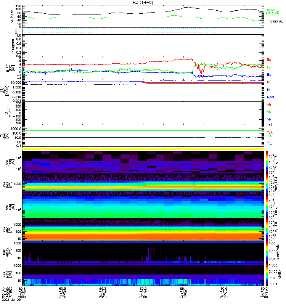Click the 60.2 X-GSE position value
286x305 pixels.
point(143,289)
